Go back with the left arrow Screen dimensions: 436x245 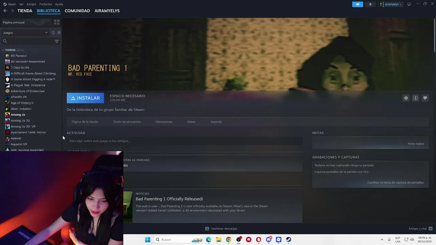pyautogui.click(x=5, y=11)
